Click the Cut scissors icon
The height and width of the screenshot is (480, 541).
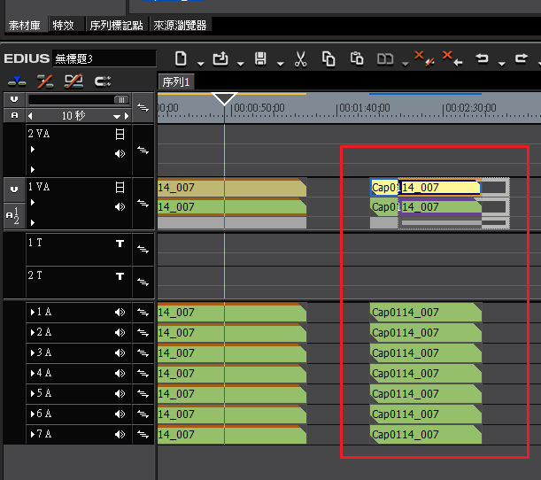coord(300,59)
